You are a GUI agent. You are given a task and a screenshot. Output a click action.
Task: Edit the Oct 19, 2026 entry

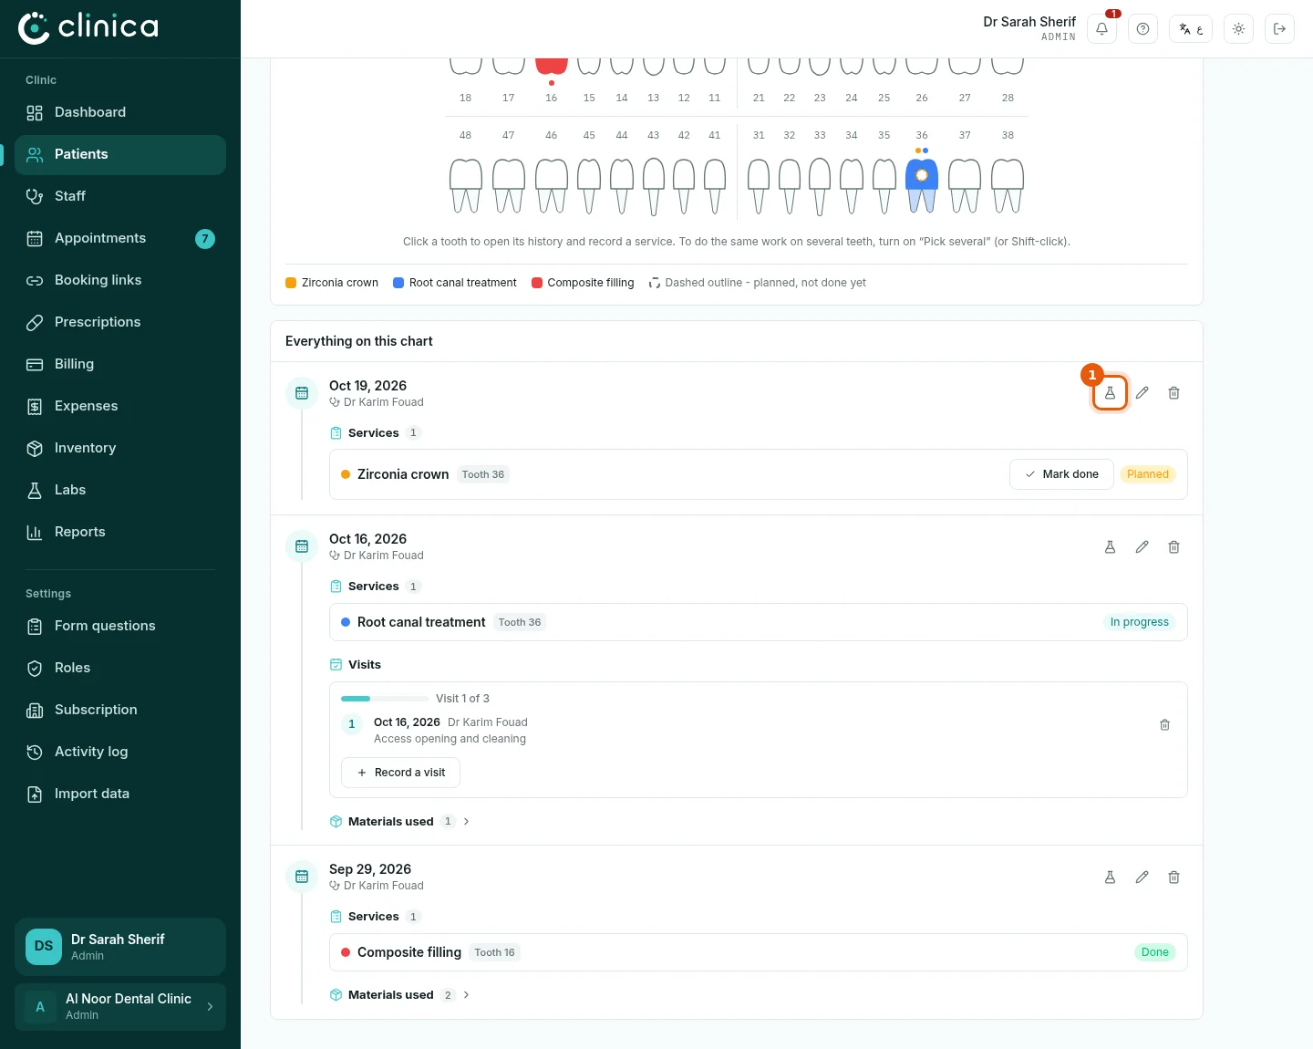[x=1142, y=393]
